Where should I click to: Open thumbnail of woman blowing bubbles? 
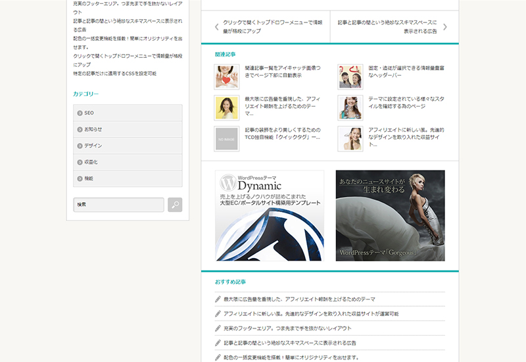click(350, 108)
